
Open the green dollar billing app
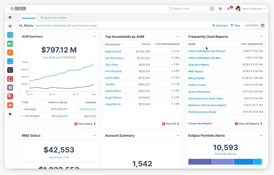pyautogui.click(x=10, y=44)
